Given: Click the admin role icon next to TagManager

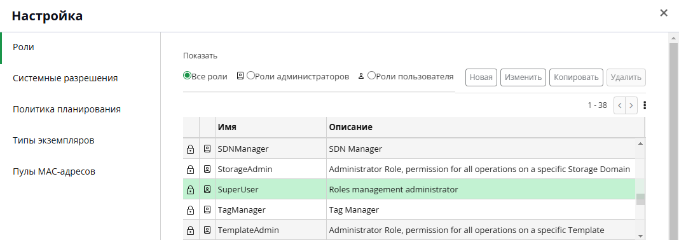Looking at the screenshot, I should (207, 210).
